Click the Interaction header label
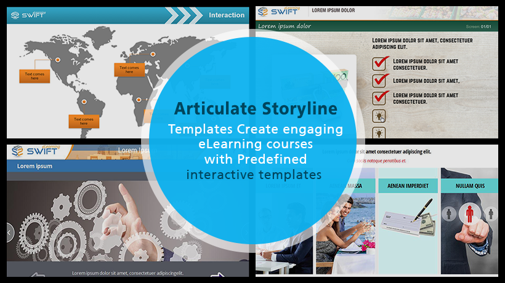The height and width of the screenshot is (283, 505). [227, 15]
